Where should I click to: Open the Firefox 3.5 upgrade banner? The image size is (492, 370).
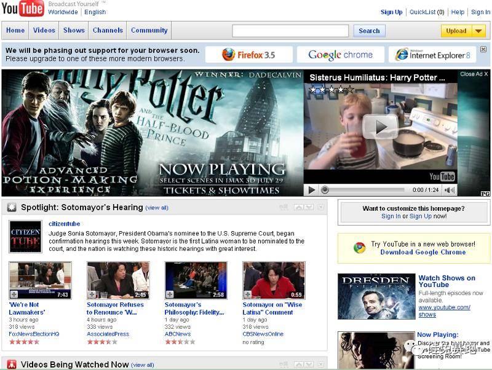pyautogui.click(x=249, y=55)
